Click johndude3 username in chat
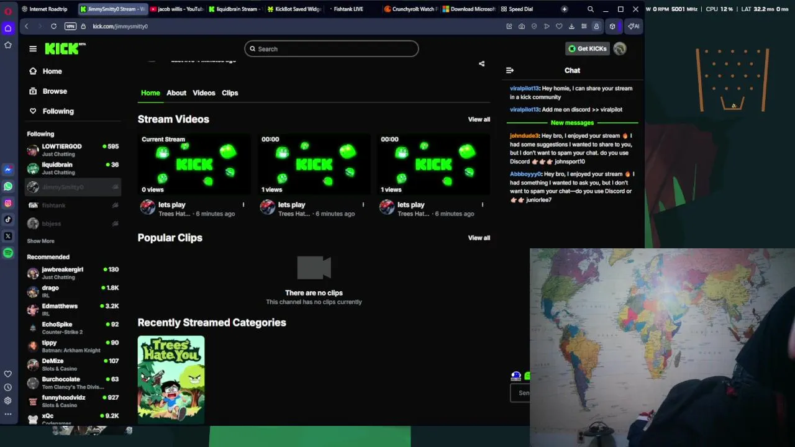The width and height of the screenshot is (795, 447). pos(524,136)
